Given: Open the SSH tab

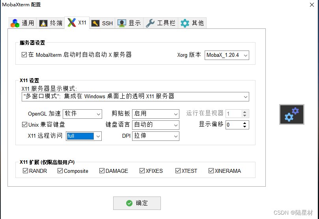Looking at the screenshot, I should coord(102,23).
